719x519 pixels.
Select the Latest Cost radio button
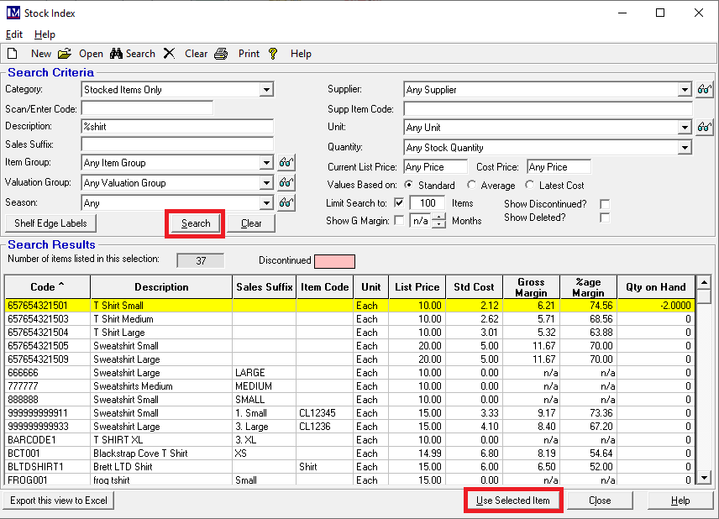pyautogui.click(x=530, y=186)
